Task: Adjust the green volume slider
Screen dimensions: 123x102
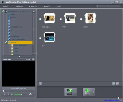Action: (x=20, y=94)
